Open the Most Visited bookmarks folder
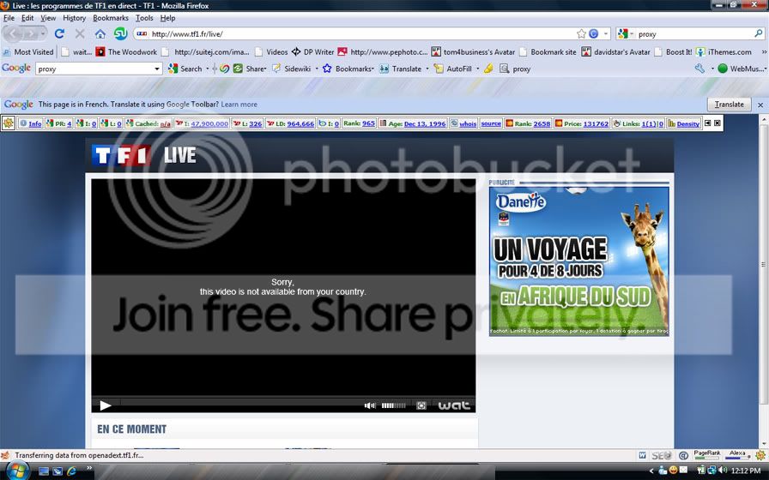This screenshot has width=769, height=480. [x=28, y=52]
